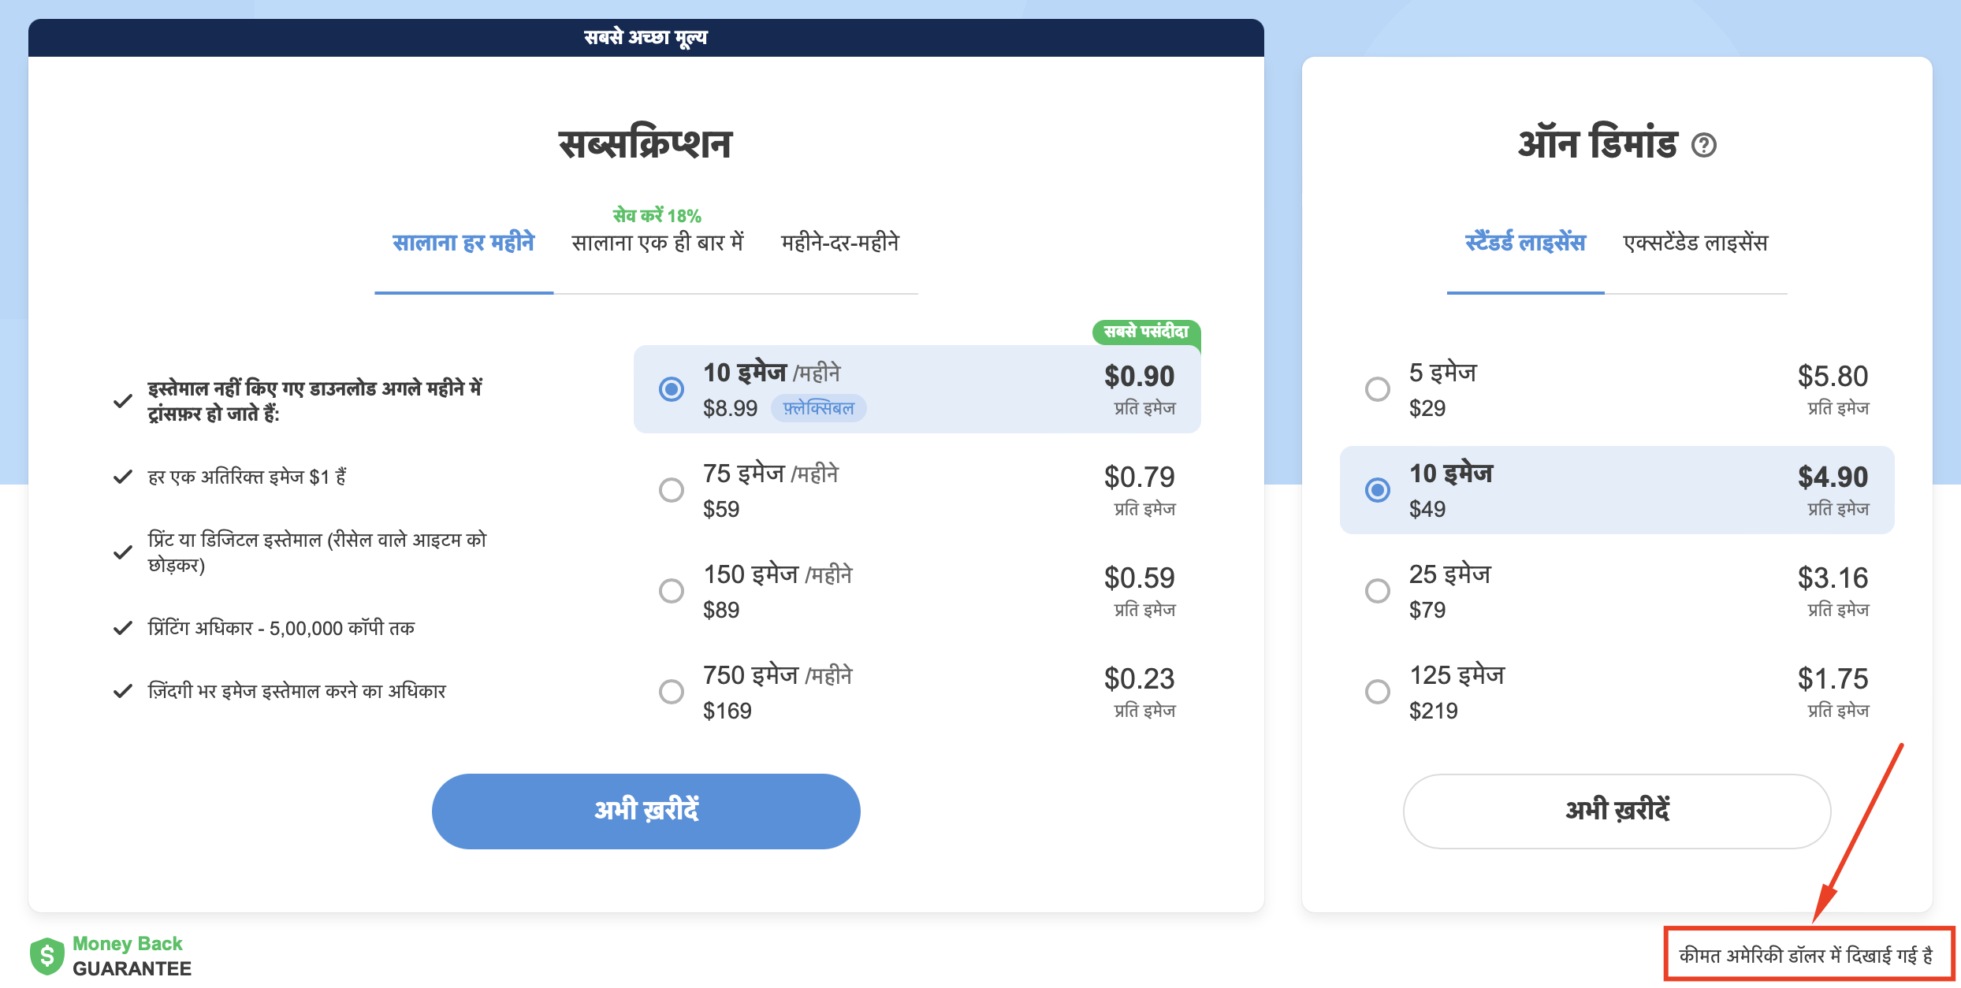
Task: Select the 150 इमेज monthly subscription plan
Action: [x=672, y=590]
